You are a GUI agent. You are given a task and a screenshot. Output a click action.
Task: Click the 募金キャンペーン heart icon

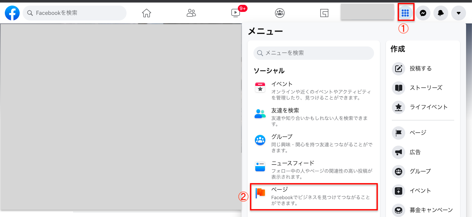coord(399,210)
